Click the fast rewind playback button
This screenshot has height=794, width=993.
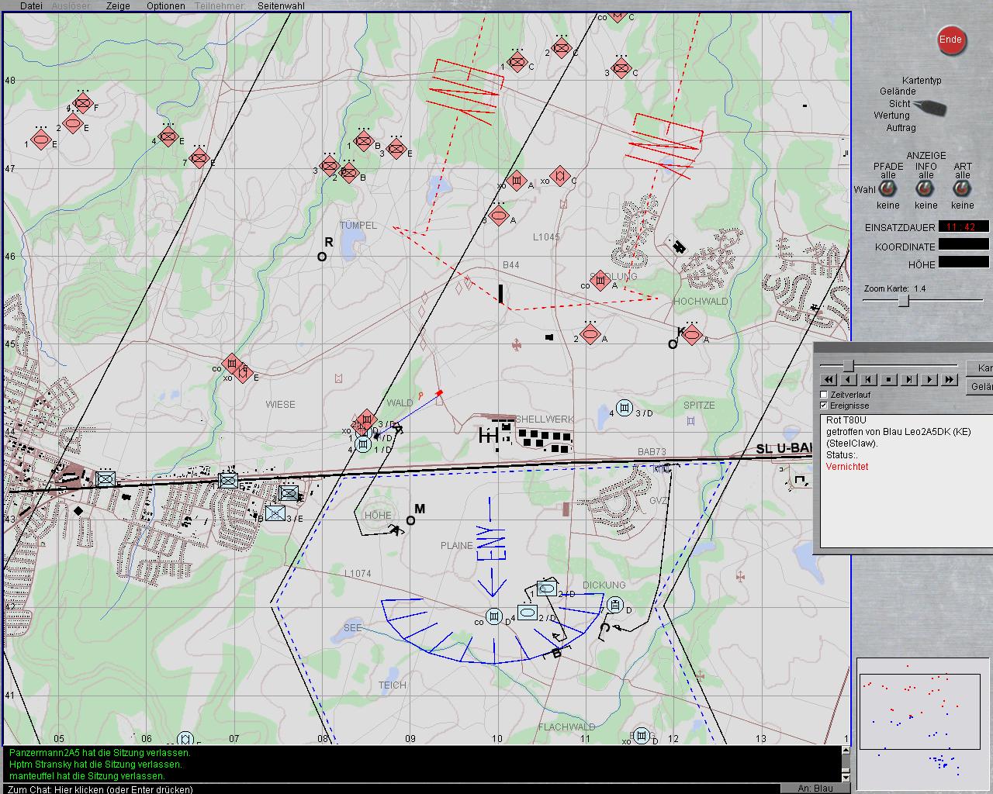(x=829, y=379)
